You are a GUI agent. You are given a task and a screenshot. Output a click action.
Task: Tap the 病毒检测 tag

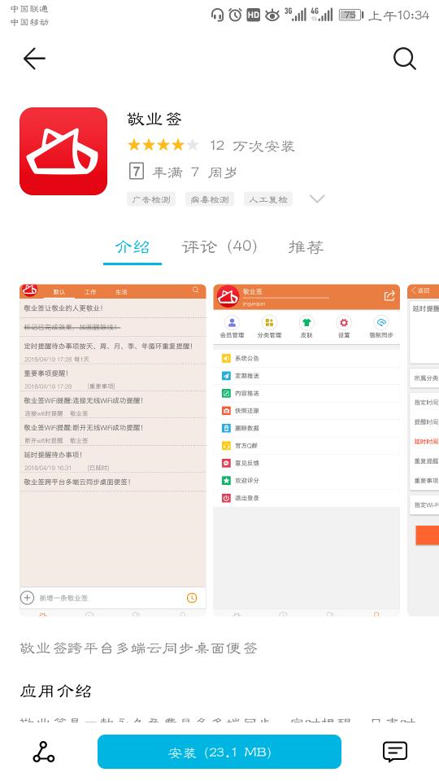coord(210,199)
